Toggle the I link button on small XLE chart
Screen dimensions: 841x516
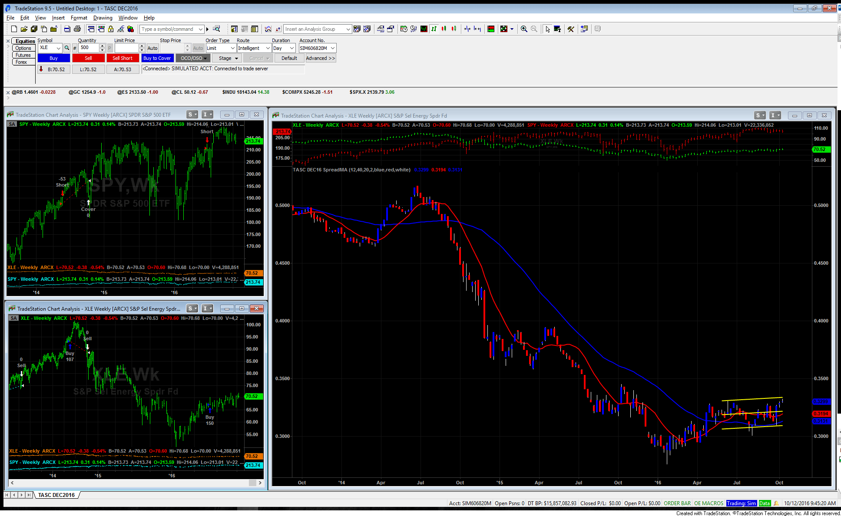tap(207, 309)
